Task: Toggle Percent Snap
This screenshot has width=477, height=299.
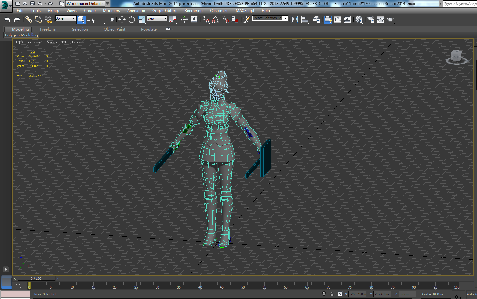Action: pyautogui.click(x=225, y=20)
